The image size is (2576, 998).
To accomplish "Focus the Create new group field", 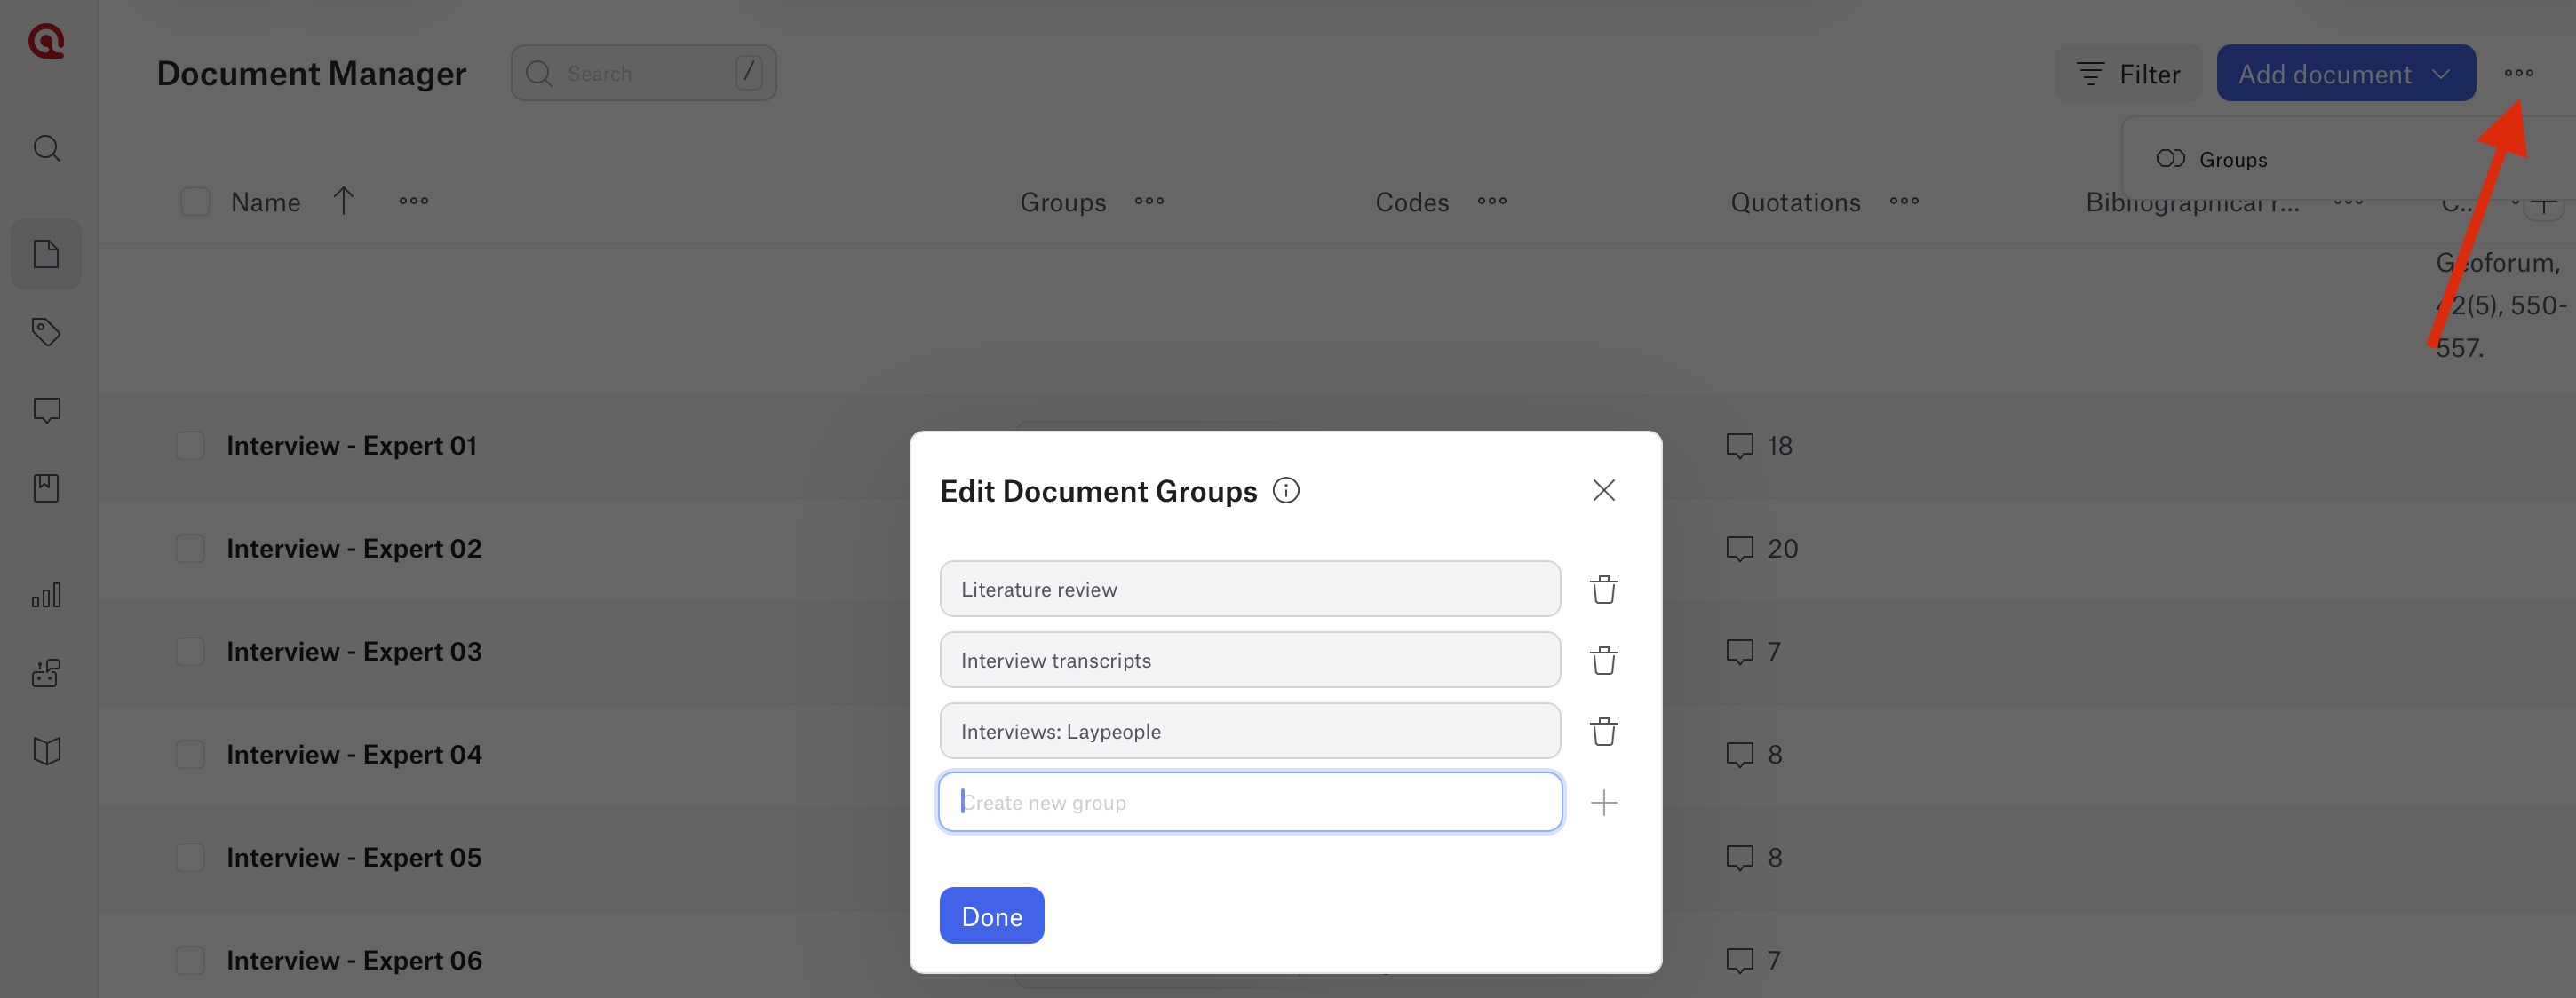I will (x=1249, y=803).
